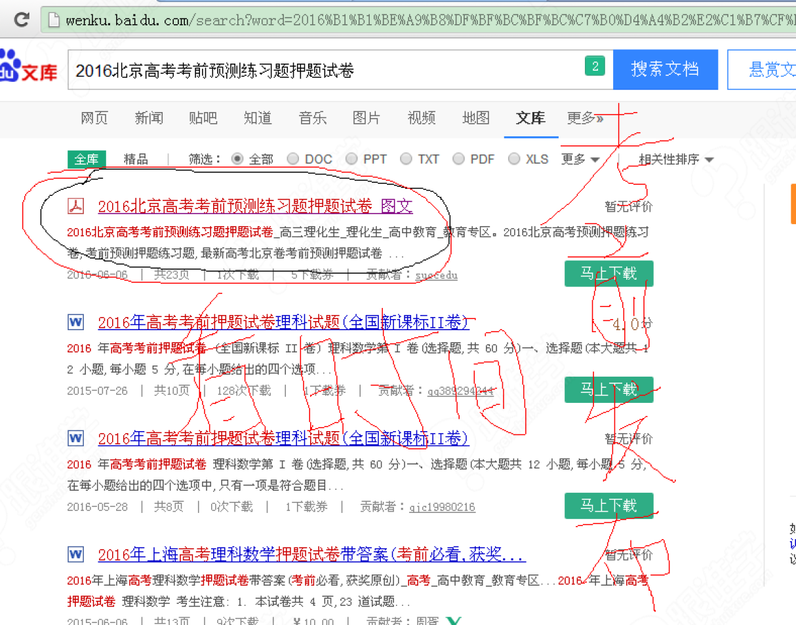Click Word icon of Shanghai math result

point(76,555)
